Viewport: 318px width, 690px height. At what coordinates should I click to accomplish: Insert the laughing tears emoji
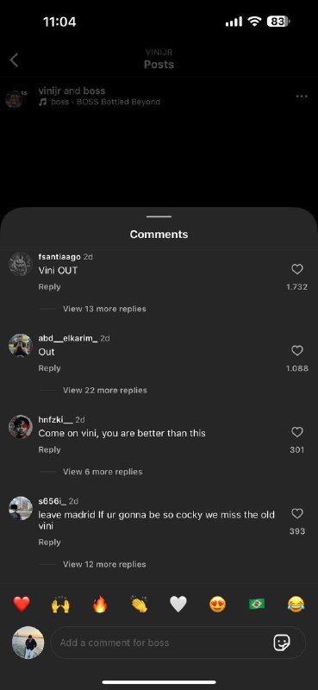(x=296, y=605)
